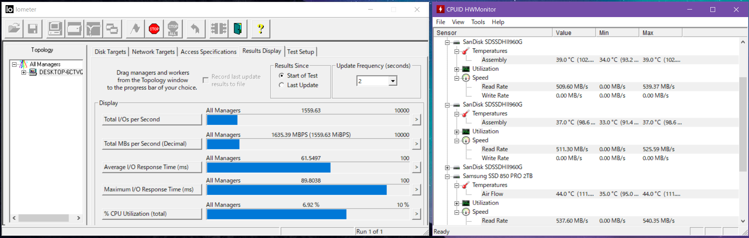Click the Samsung SSD 850 PRO drive icon
Viewport: 749px width, 238px height.
point(456,176)
